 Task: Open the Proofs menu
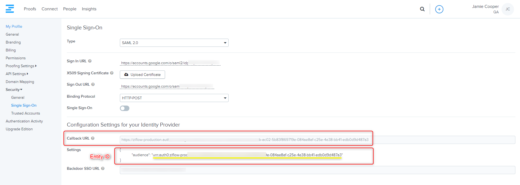click(x=30, y=9)
